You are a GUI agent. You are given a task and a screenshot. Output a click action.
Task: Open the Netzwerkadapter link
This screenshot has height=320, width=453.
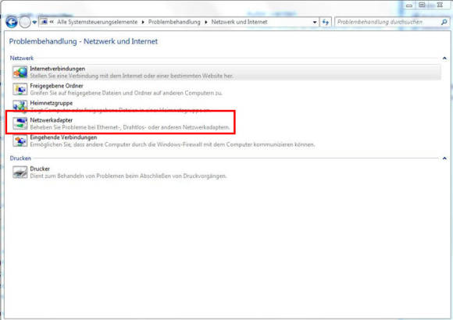tap(51, 120)
